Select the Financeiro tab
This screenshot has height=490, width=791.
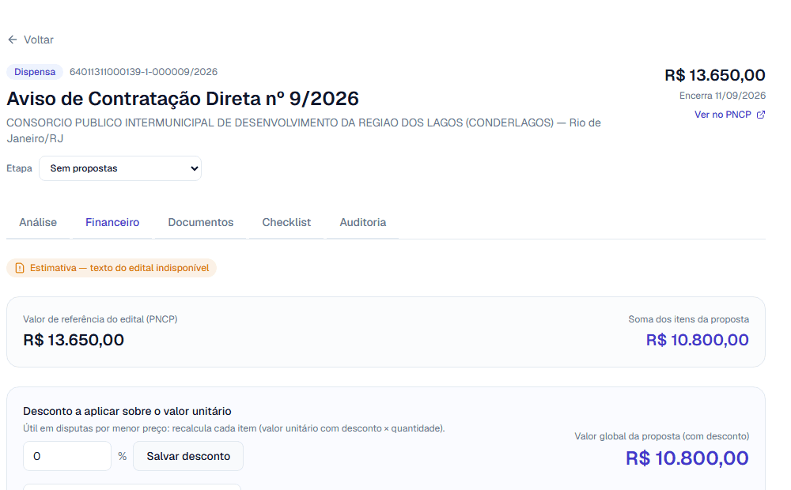(x=112, y=222)
